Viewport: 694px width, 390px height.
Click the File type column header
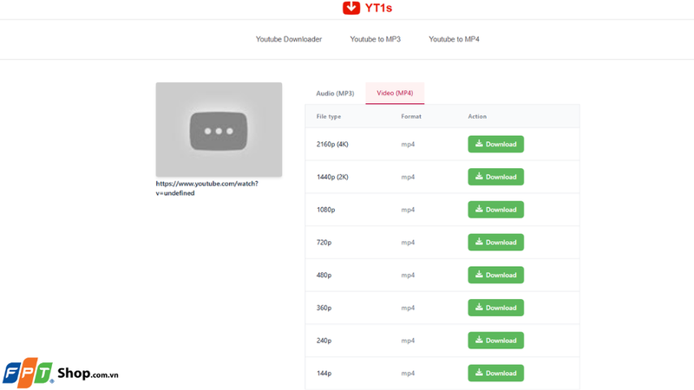pyautogui.click(x=329, y=117)
